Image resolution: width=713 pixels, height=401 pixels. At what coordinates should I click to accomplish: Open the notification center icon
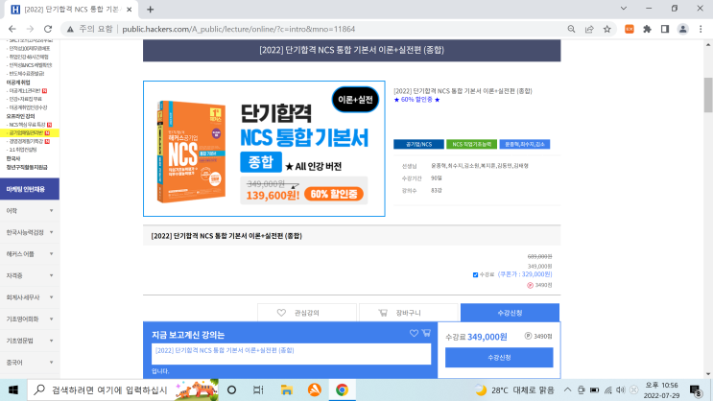[696, 390]
